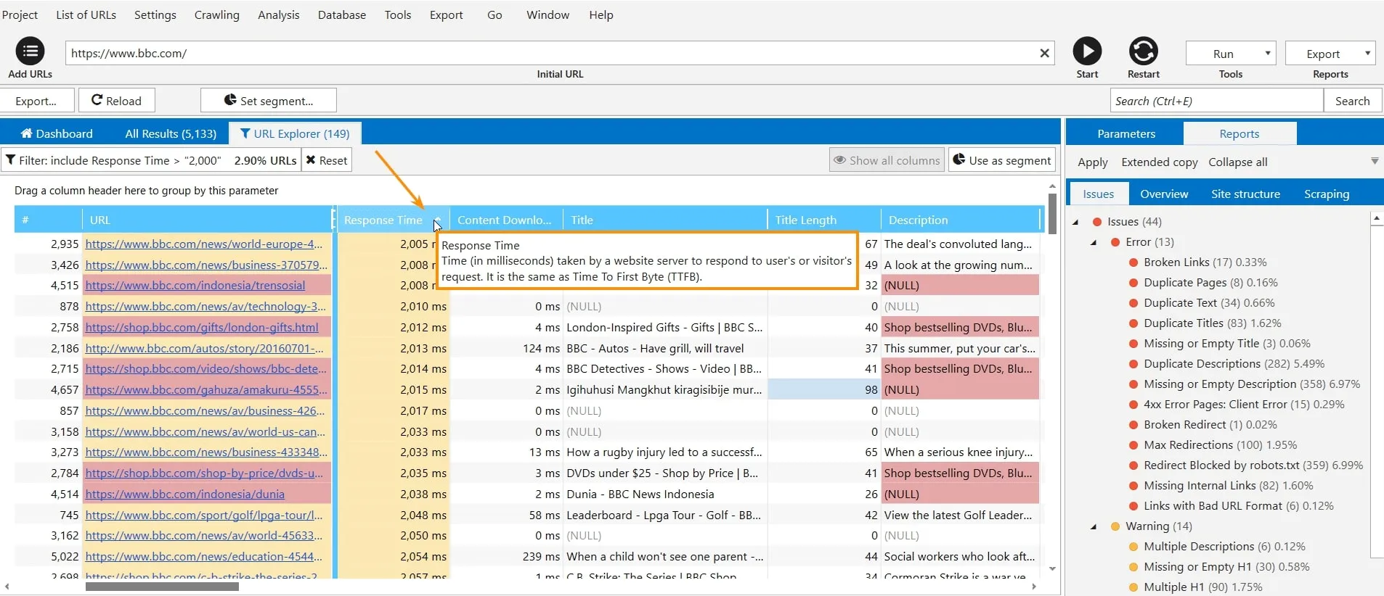Open the shop.bbc.com london-gifts link
The image size is (1384, 596).
coord(202,327)
